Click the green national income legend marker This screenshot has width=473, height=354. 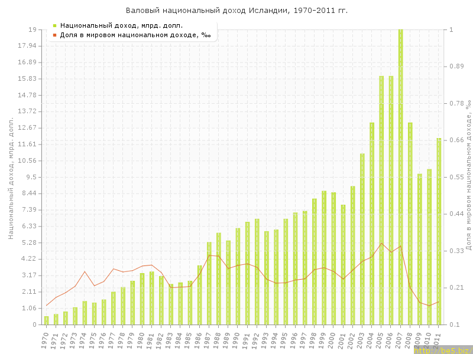(54, 25)
